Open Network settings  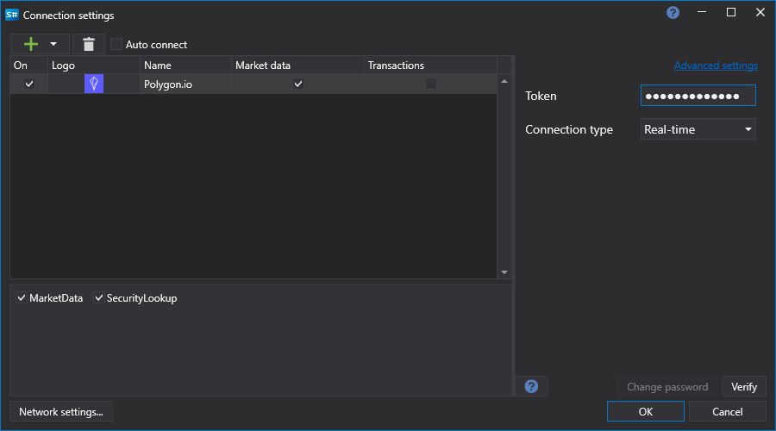tap(61, 411)
